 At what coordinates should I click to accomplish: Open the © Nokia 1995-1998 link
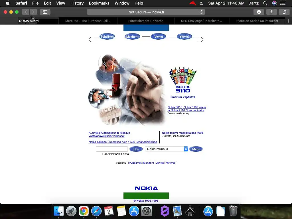point(146,200)
